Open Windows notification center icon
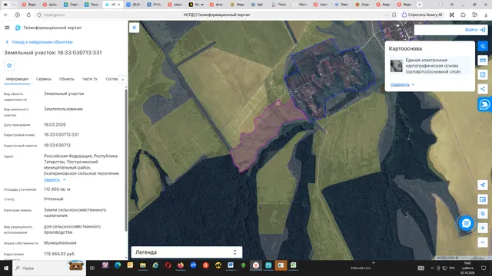 pyautogui.click(x=484, y=268)
